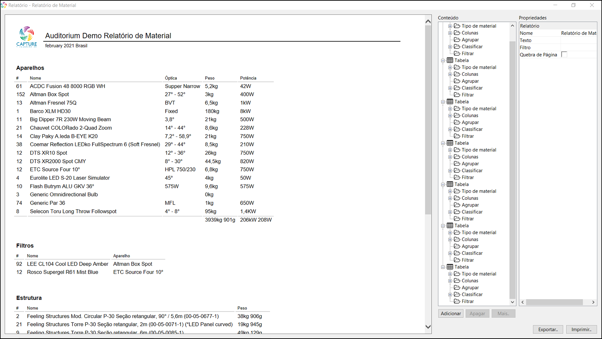Click the application icon in the title bar
The height and width of the screenshot is (339, 602).
pos(4,5)
